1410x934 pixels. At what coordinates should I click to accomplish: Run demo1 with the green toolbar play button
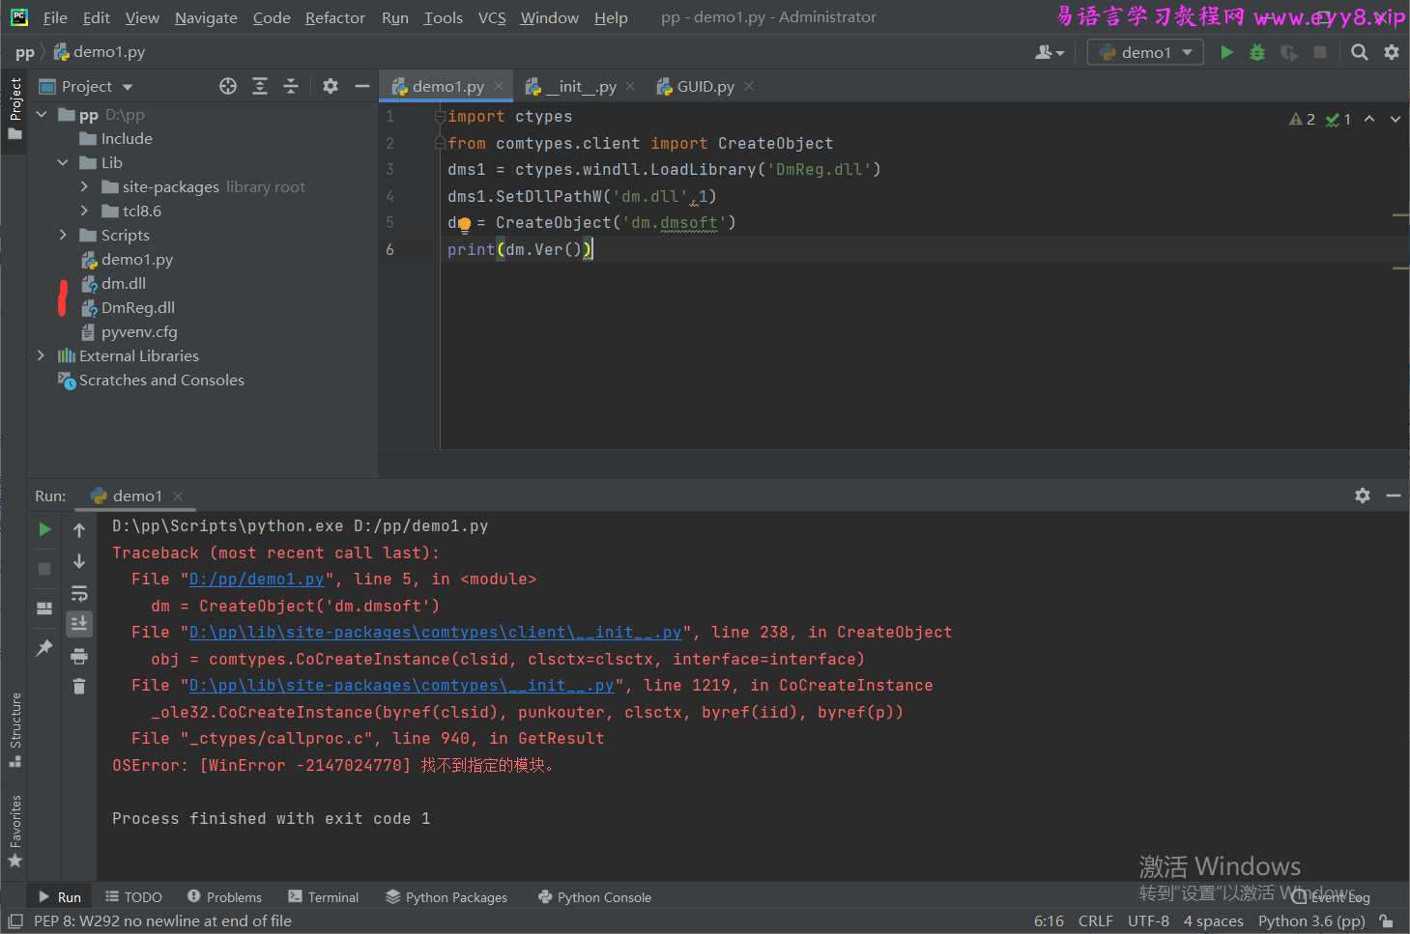1226,52
